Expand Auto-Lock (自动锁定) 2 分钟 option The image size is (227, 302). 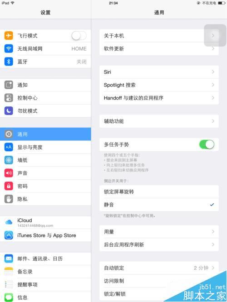(159, 268)
